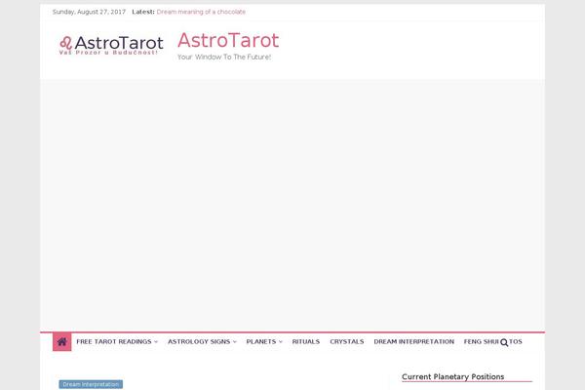
Task: Click the pink AstroTarot site title link
Action: point(228,40)
